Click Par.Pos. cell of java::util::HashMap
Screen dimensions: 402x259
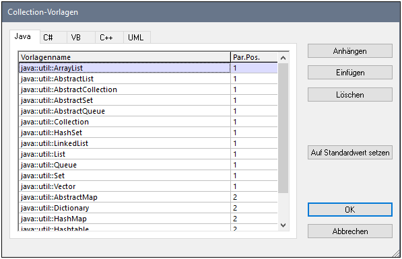[x=254, y=219]
